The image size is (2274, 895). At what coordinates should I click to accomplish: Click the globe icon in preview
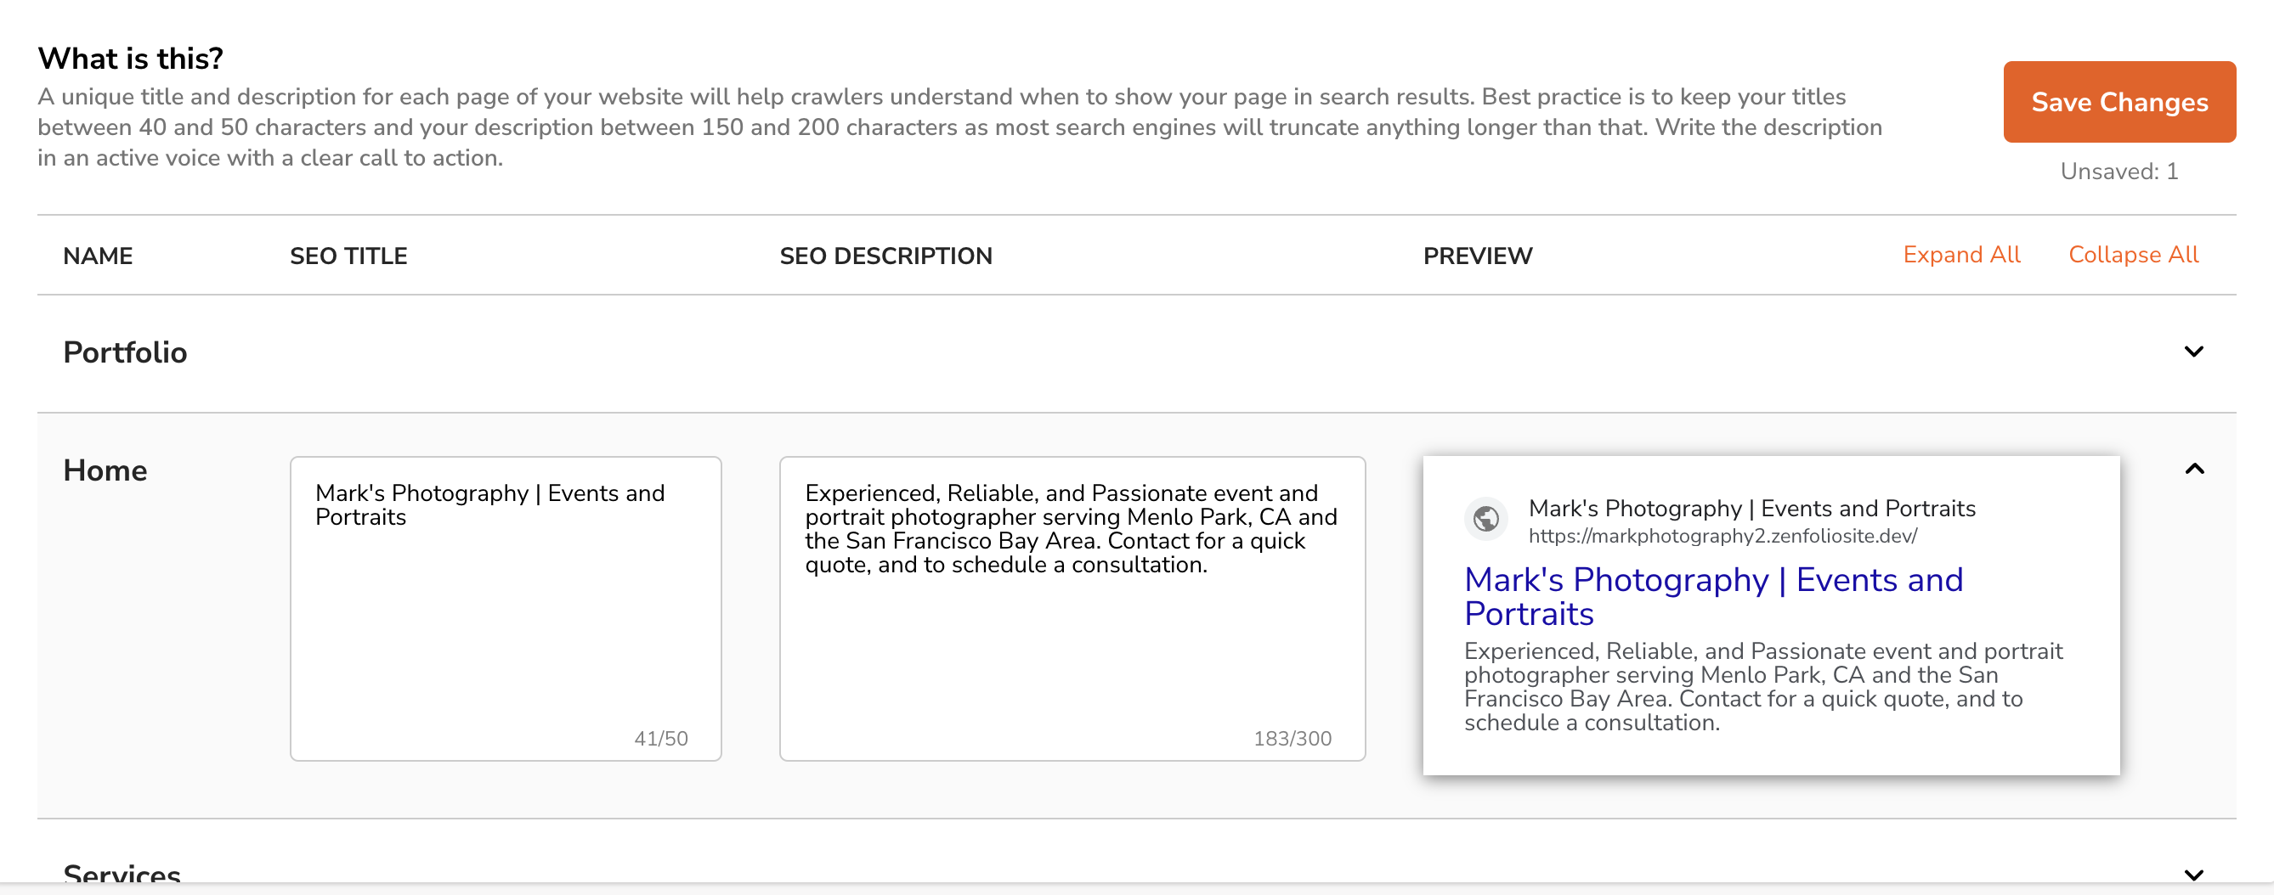1485,519
